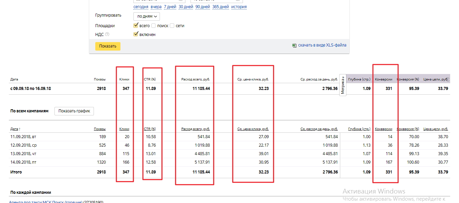Viewport: 459px width, 203px height.
Task: Click CTR value '12.58' for 14.09.2018
Action: (150, 162)
